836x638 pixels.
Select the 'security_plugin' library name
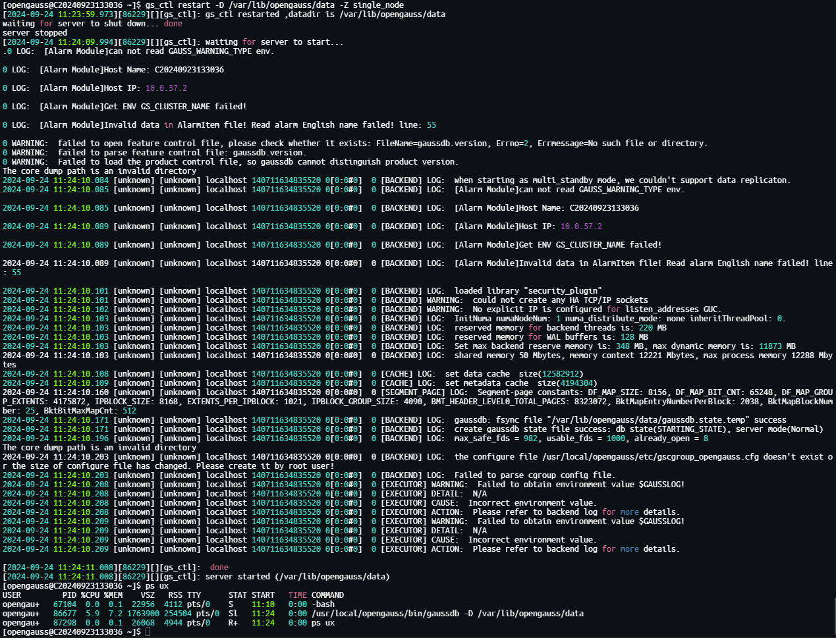click(563, 290)
